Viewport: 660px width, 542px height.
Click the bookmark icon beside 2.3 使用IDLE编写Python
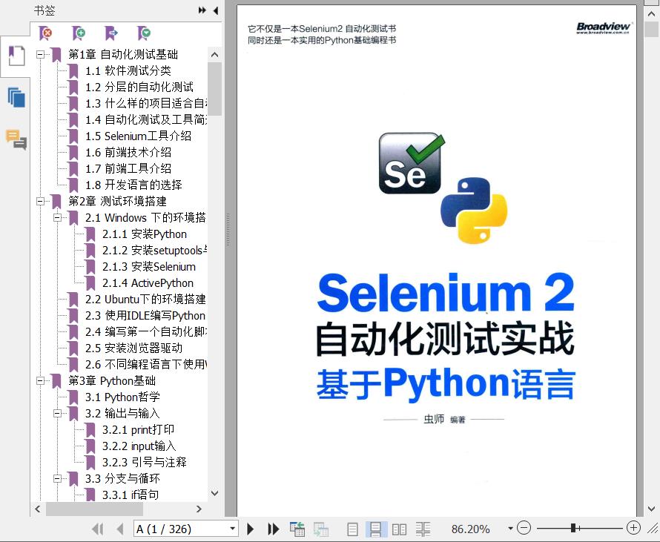click(73, 316)
